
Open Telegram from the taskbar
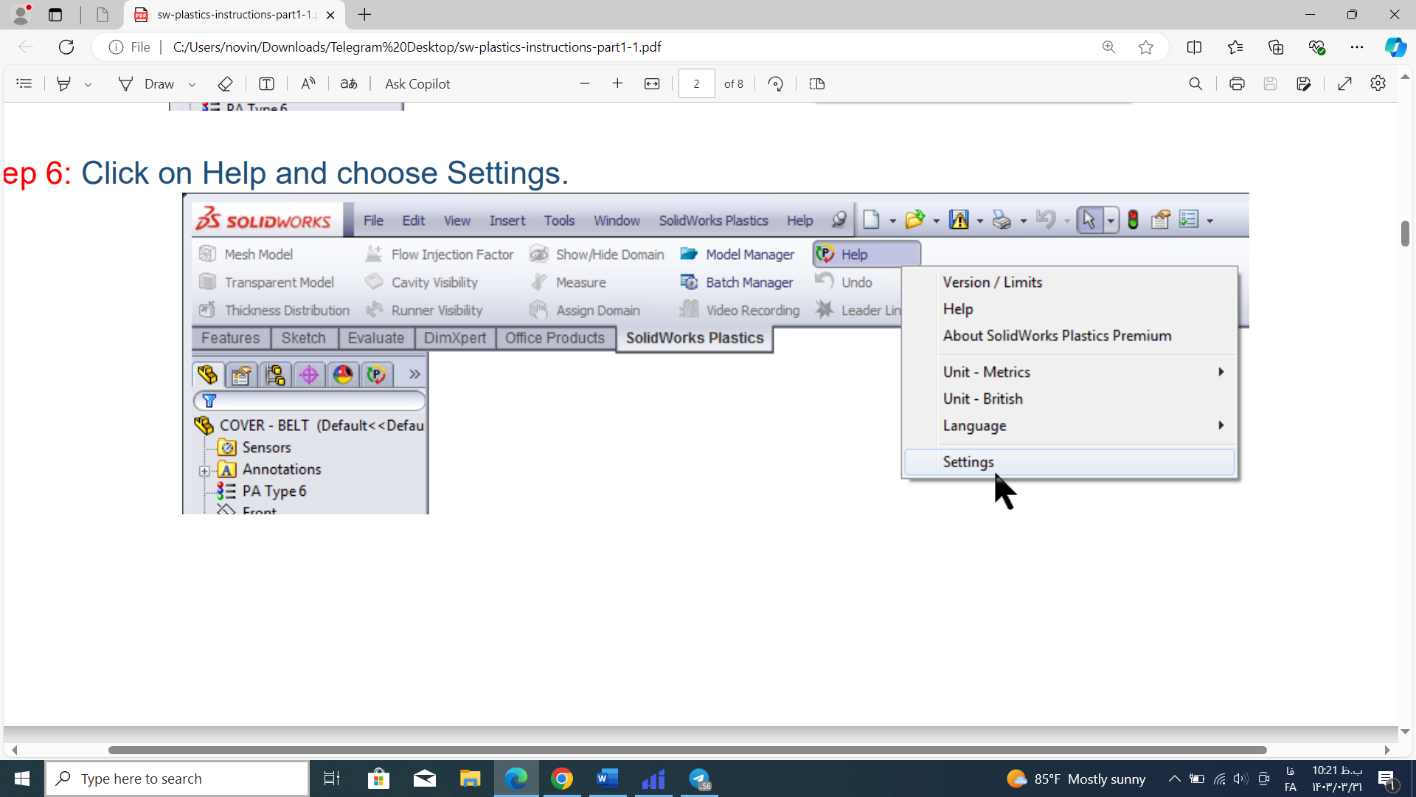[x=699, y=779]
